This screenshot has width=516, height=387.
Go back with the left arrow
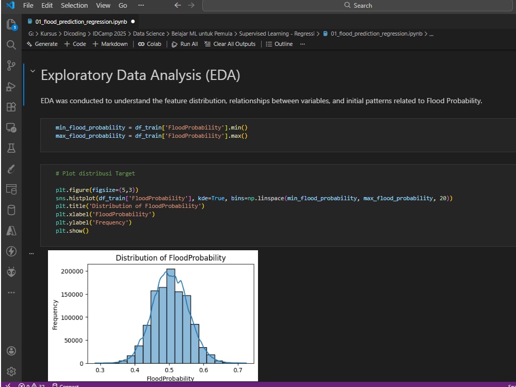(x=178, y=5)
